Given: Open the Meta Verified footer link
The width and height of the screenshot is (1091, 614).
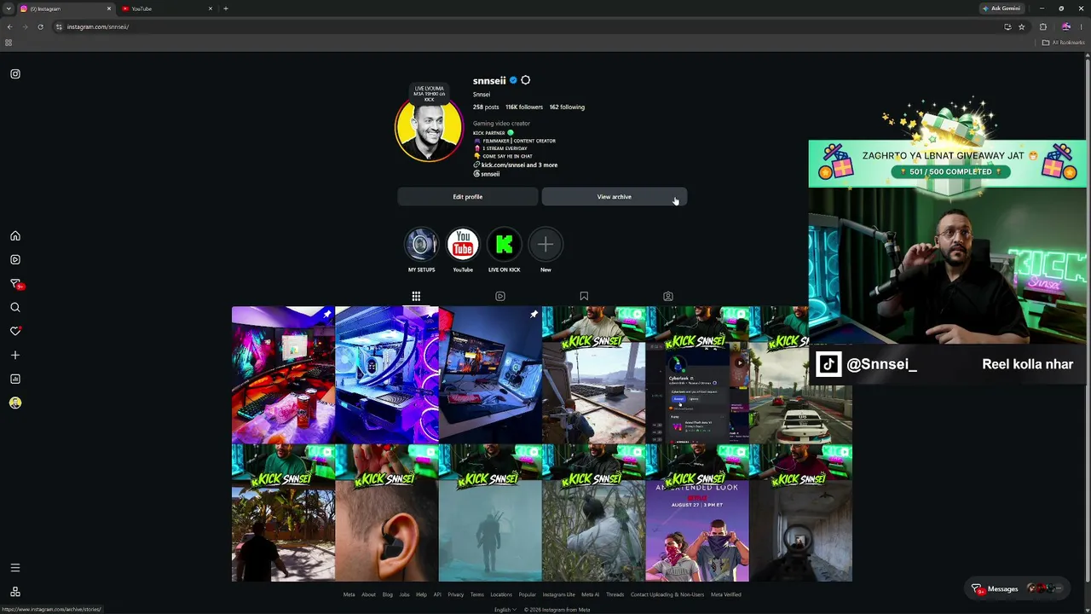Looking at the screenshot, I should click(x=726, y=594).
